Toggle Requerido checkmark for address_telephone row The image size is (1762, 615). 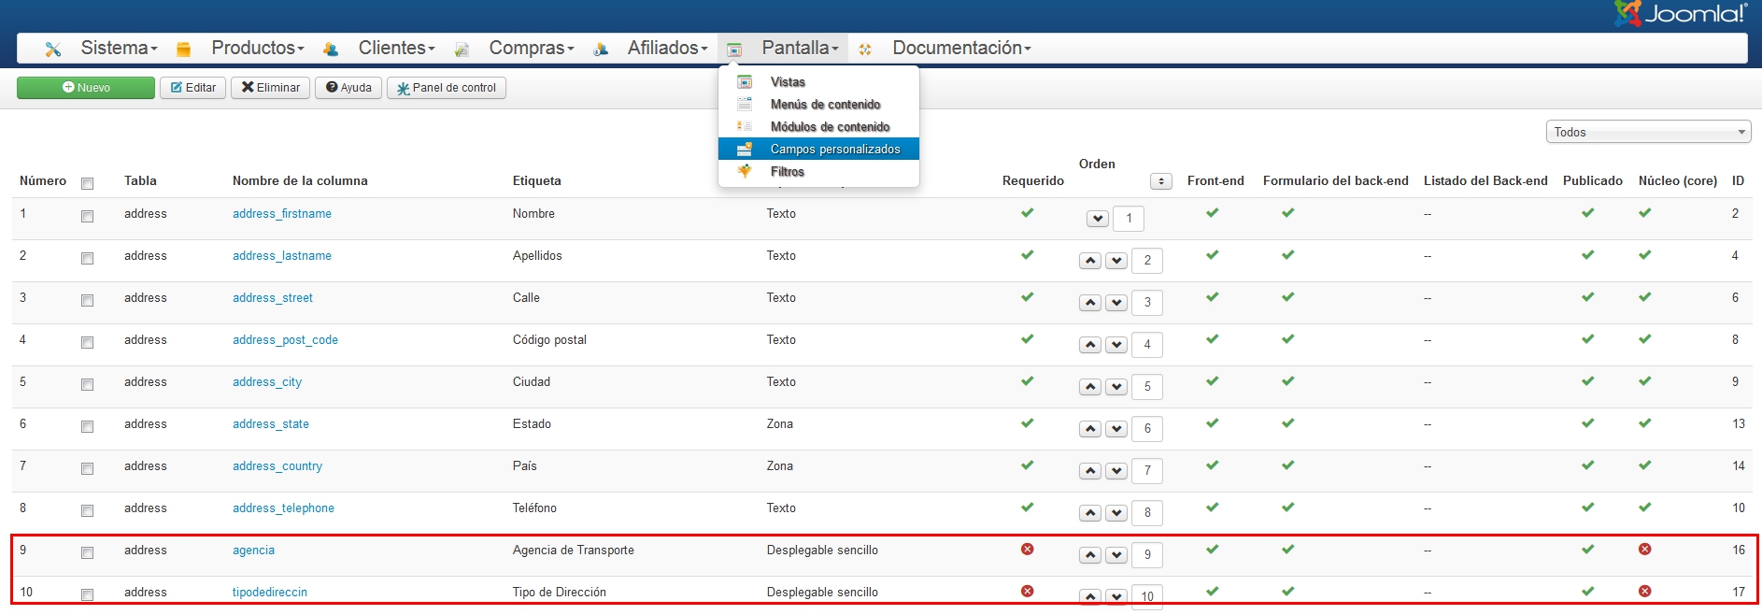coord(1028,508)
